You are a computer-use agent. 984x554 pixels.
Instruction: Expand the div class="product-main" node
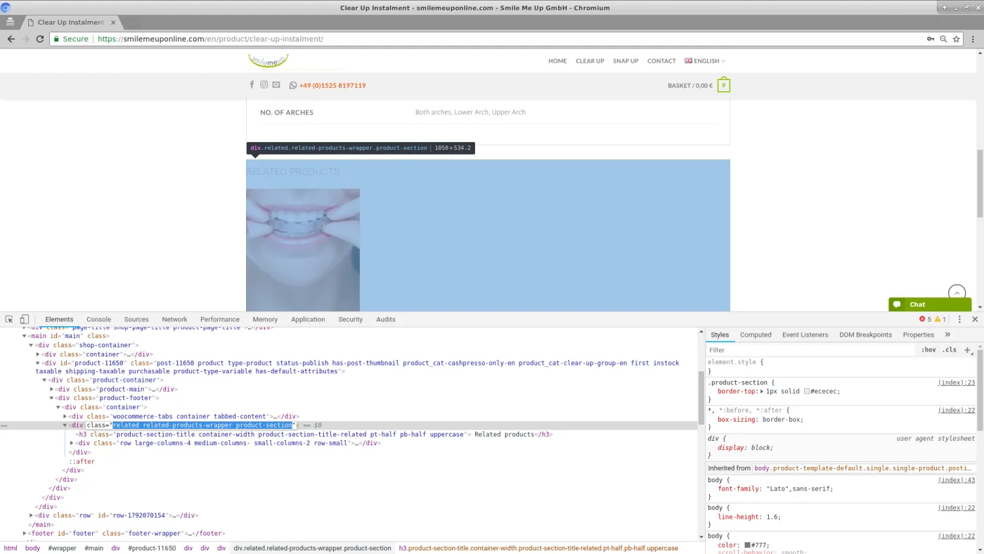52,389
